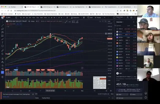Viewport: 160px width, 104px height.
Task: Read the S&P 500 surges news headline
Action: coord(129,90)
